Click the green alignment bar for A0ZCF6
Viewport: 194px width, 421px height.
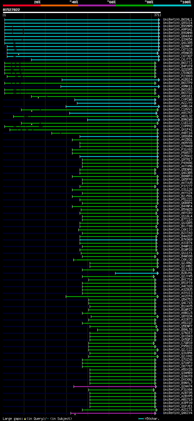point(112,296)
